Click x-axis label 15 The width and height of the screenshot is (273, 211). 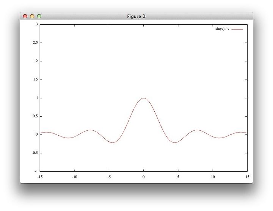247,177
